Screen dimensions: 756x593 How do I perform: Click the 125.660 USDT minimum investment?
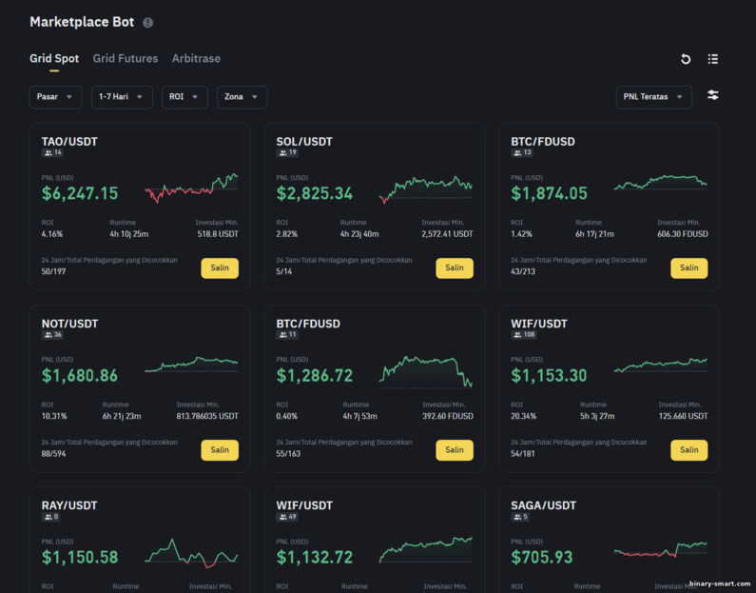683,416
